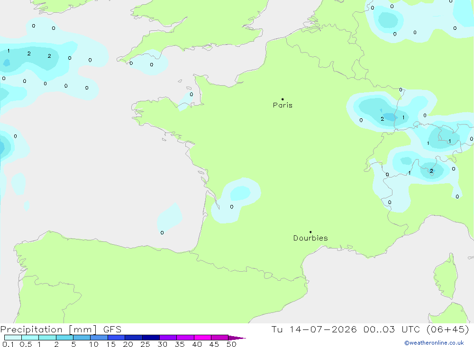Click the GFS model label
The image size is (474, 347).
[112, 329]
